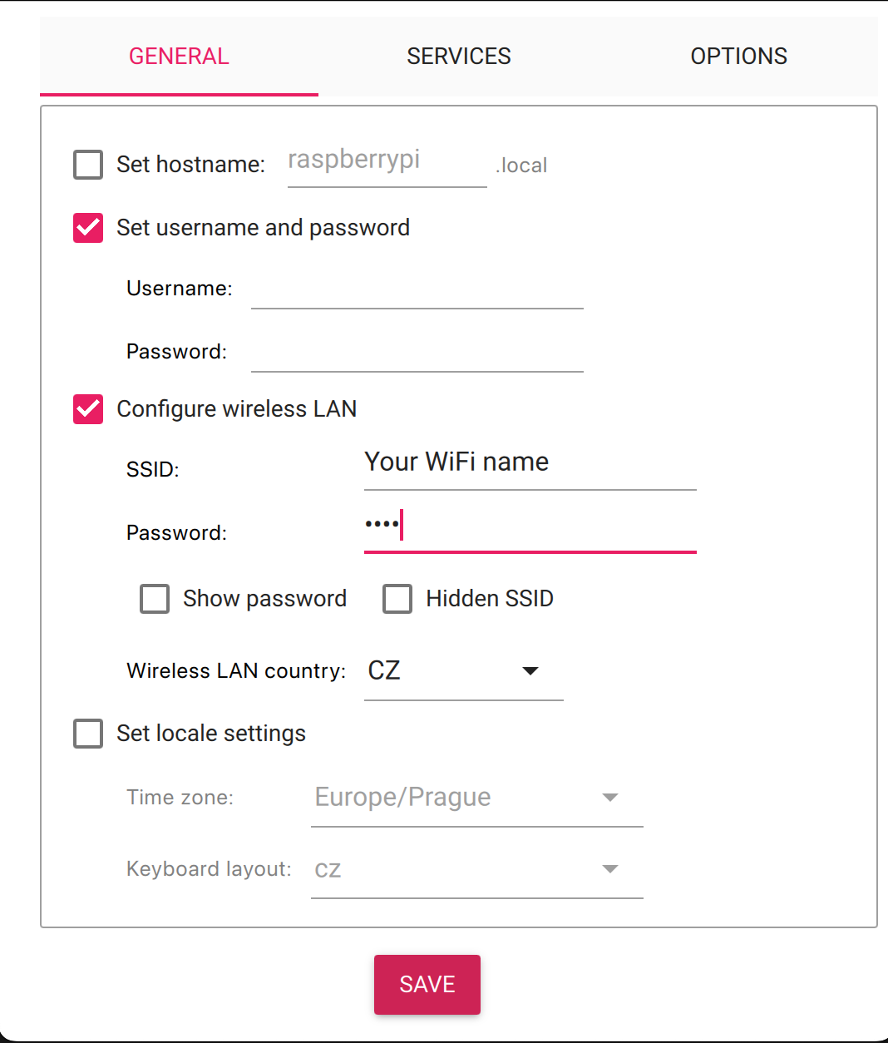Select the GENERAL tab
Viewport: 888px width, 1043px height.
tap(179, 57)
